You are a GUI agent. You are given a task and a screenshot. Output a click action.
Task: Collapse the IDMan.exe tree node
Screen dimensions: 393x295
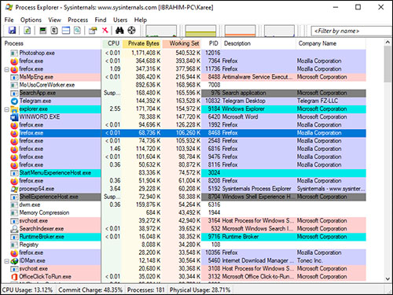(7, 261)
